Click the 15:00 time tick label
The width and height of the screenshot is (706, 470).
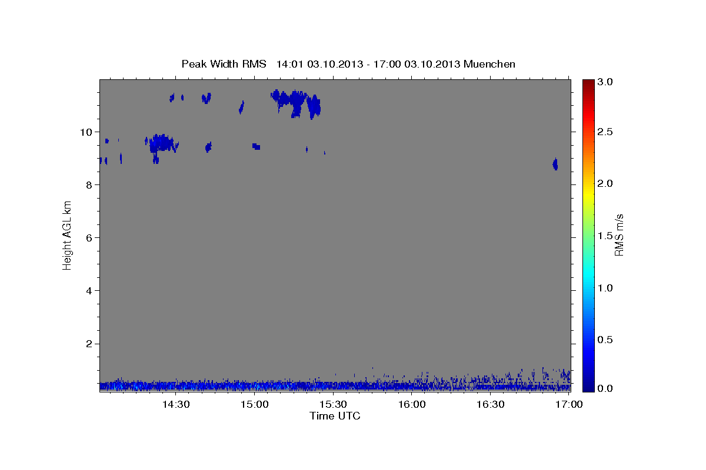(254, 405)
